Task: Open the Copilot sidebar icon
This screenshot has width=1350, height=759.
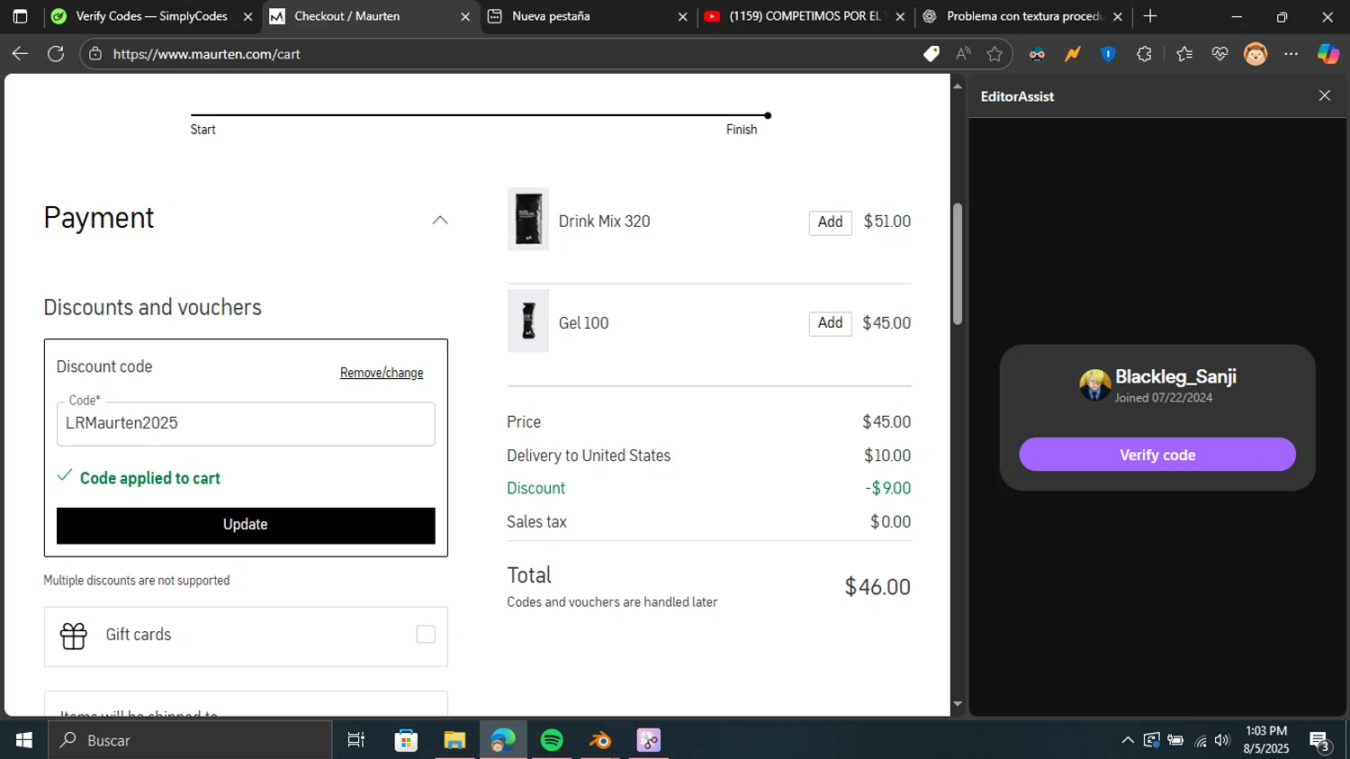Action: click(x=1328, y=54)
